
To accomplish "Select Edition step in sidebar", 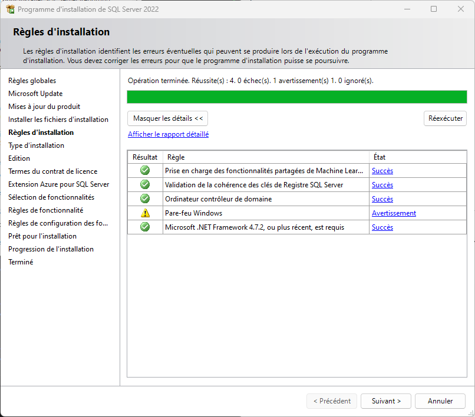I will [x=19, y=158].
